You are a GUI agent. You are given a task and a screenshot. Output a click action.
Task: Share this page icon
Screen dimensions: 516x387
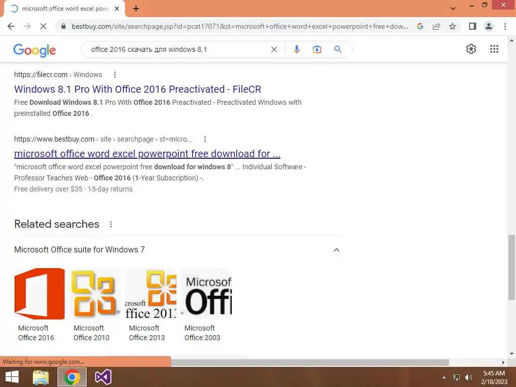tap(436, 26)
